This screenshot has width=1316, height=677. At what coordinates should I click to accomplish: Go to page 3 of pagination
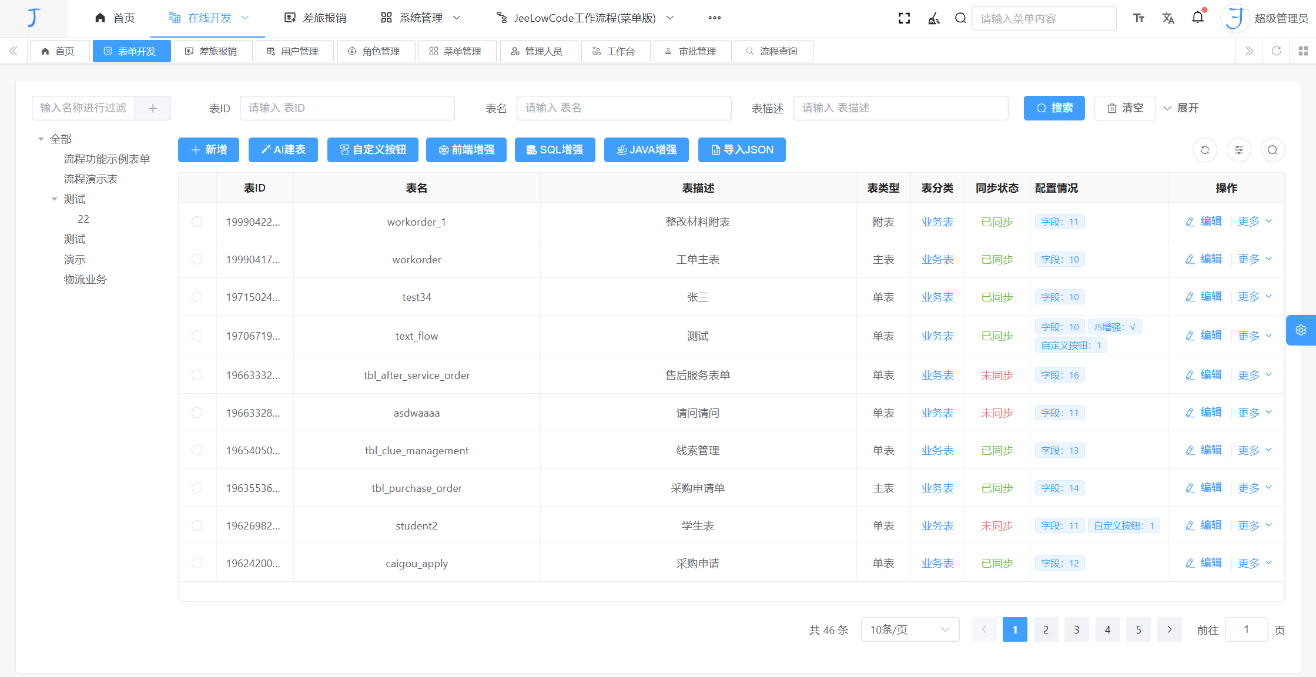pyautogui.click(x=1077, y=629)
